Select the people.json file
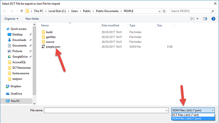 [x=53, y=47]
